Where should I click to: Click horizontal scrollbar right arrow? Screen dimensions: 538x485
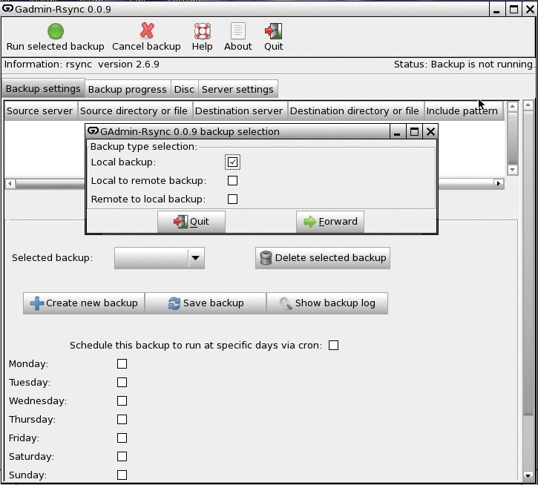499,183
